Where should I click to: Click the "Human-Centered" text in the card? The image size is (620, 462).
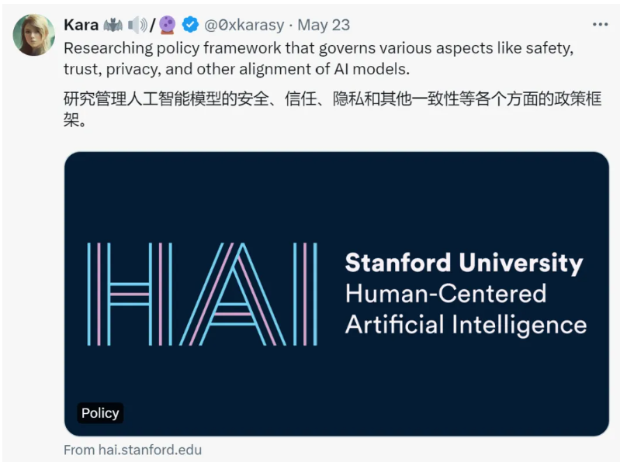point(445,294)
